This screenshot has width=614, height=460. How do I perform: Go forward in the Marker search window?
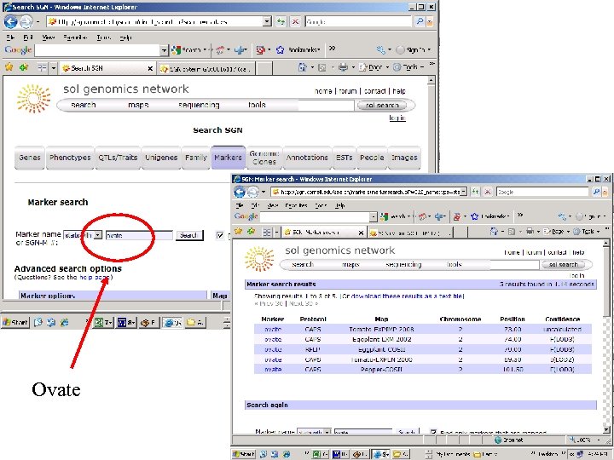tap(253, 192)
